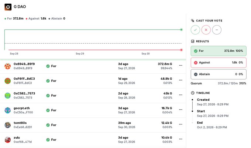Open the G DAO title link
This screenshot has height=148, width=251.
pos(20,7)
